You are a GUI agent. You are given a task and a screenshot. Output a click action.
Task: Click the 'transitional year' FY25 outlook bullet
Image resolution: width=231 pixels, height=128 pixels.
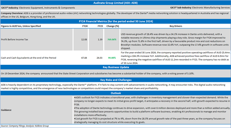click(x=152, y=101)
